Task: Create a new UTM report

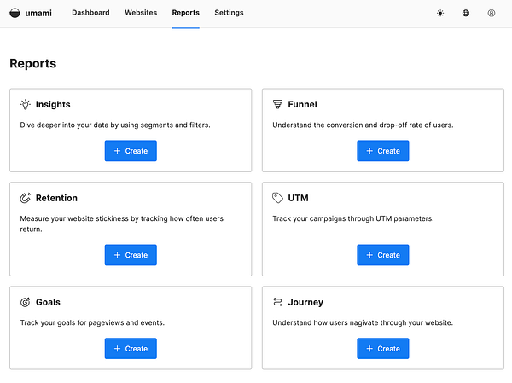Action: tap(382, 255)
